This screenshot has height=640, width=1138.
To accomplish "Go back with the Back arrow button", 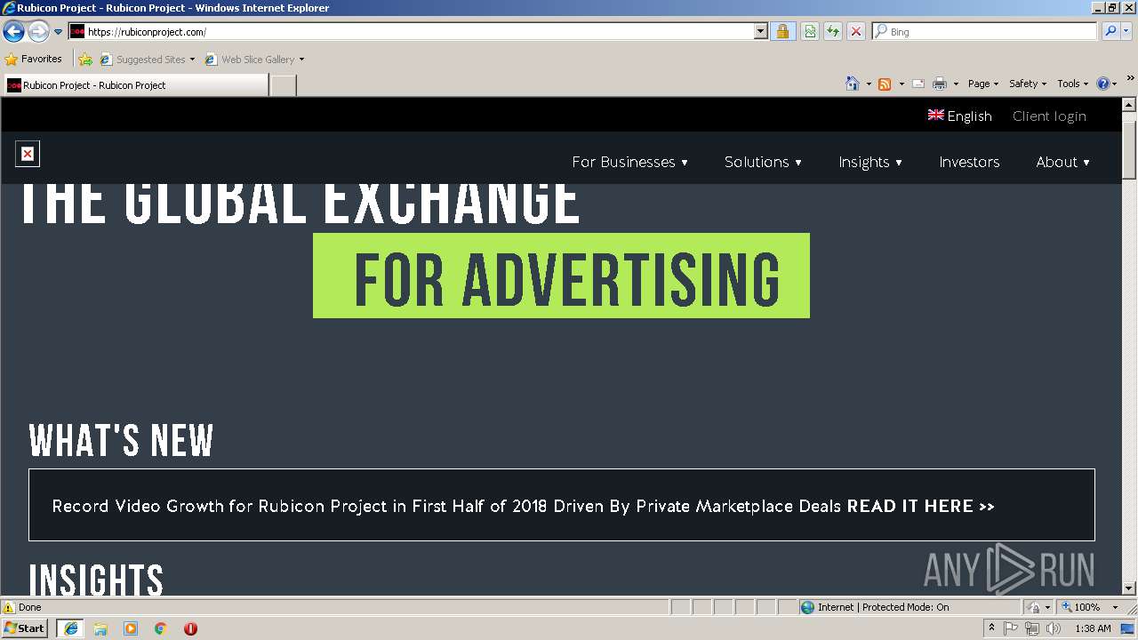I will pos(13,32).
